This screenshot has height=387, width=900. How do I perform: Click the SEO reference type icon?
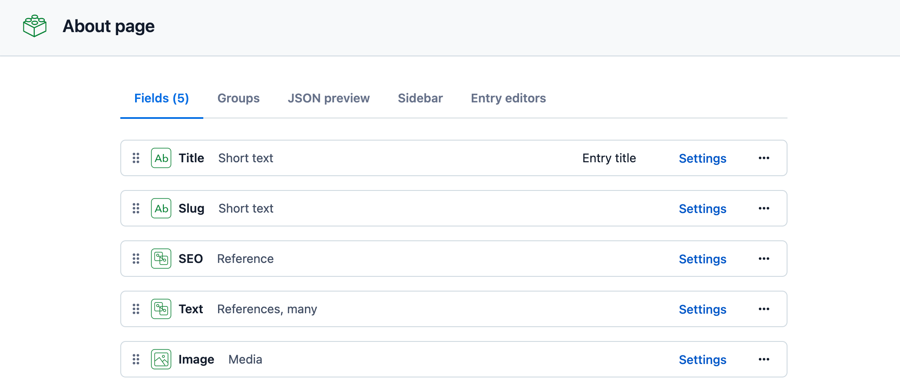tap(161, 259)
